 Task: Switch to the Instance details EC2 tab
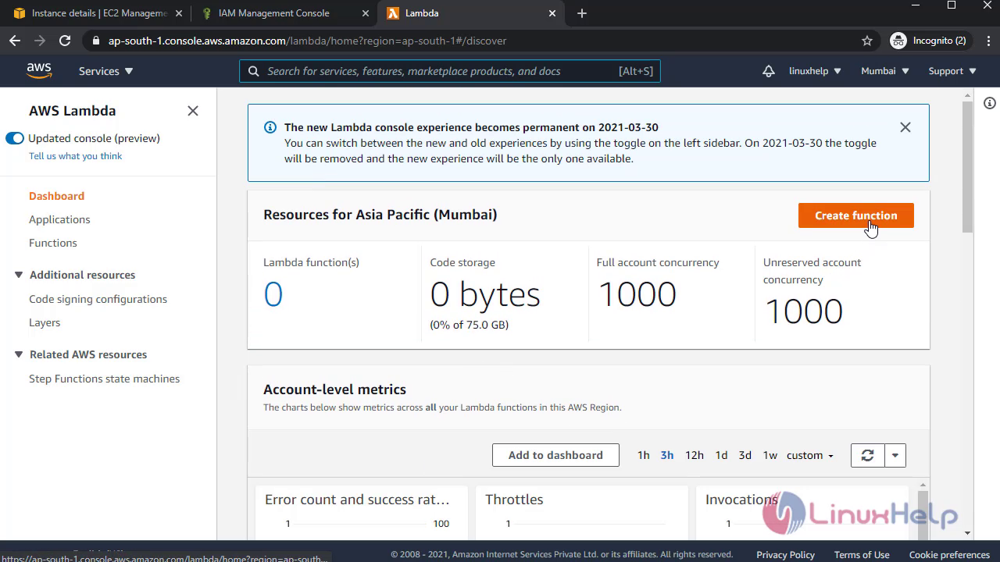pos(96,13)
